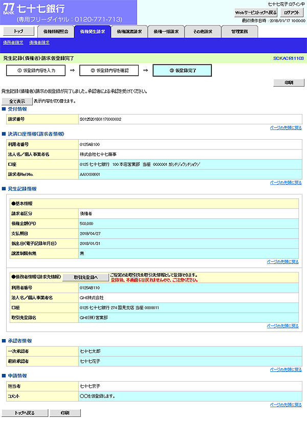Click company name 株式会社七十七商事
This screenshot has height=421, width=307.
[x=98, y=154]
